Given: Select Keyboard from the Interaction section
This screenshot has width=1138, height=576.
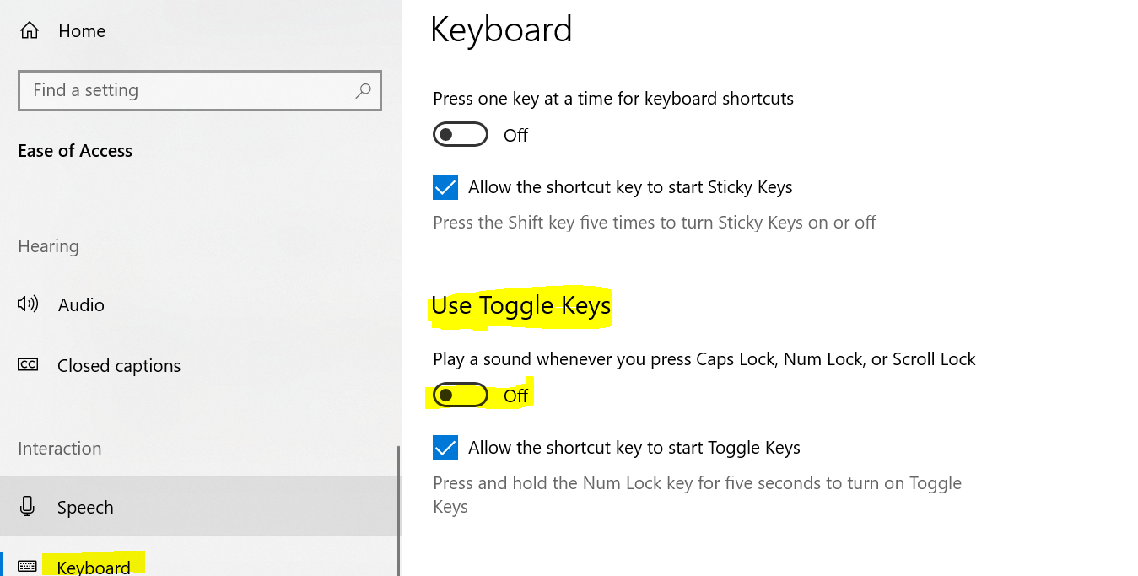Looking at the screenshot, I should pyautogui.click(x=93, y=566).
